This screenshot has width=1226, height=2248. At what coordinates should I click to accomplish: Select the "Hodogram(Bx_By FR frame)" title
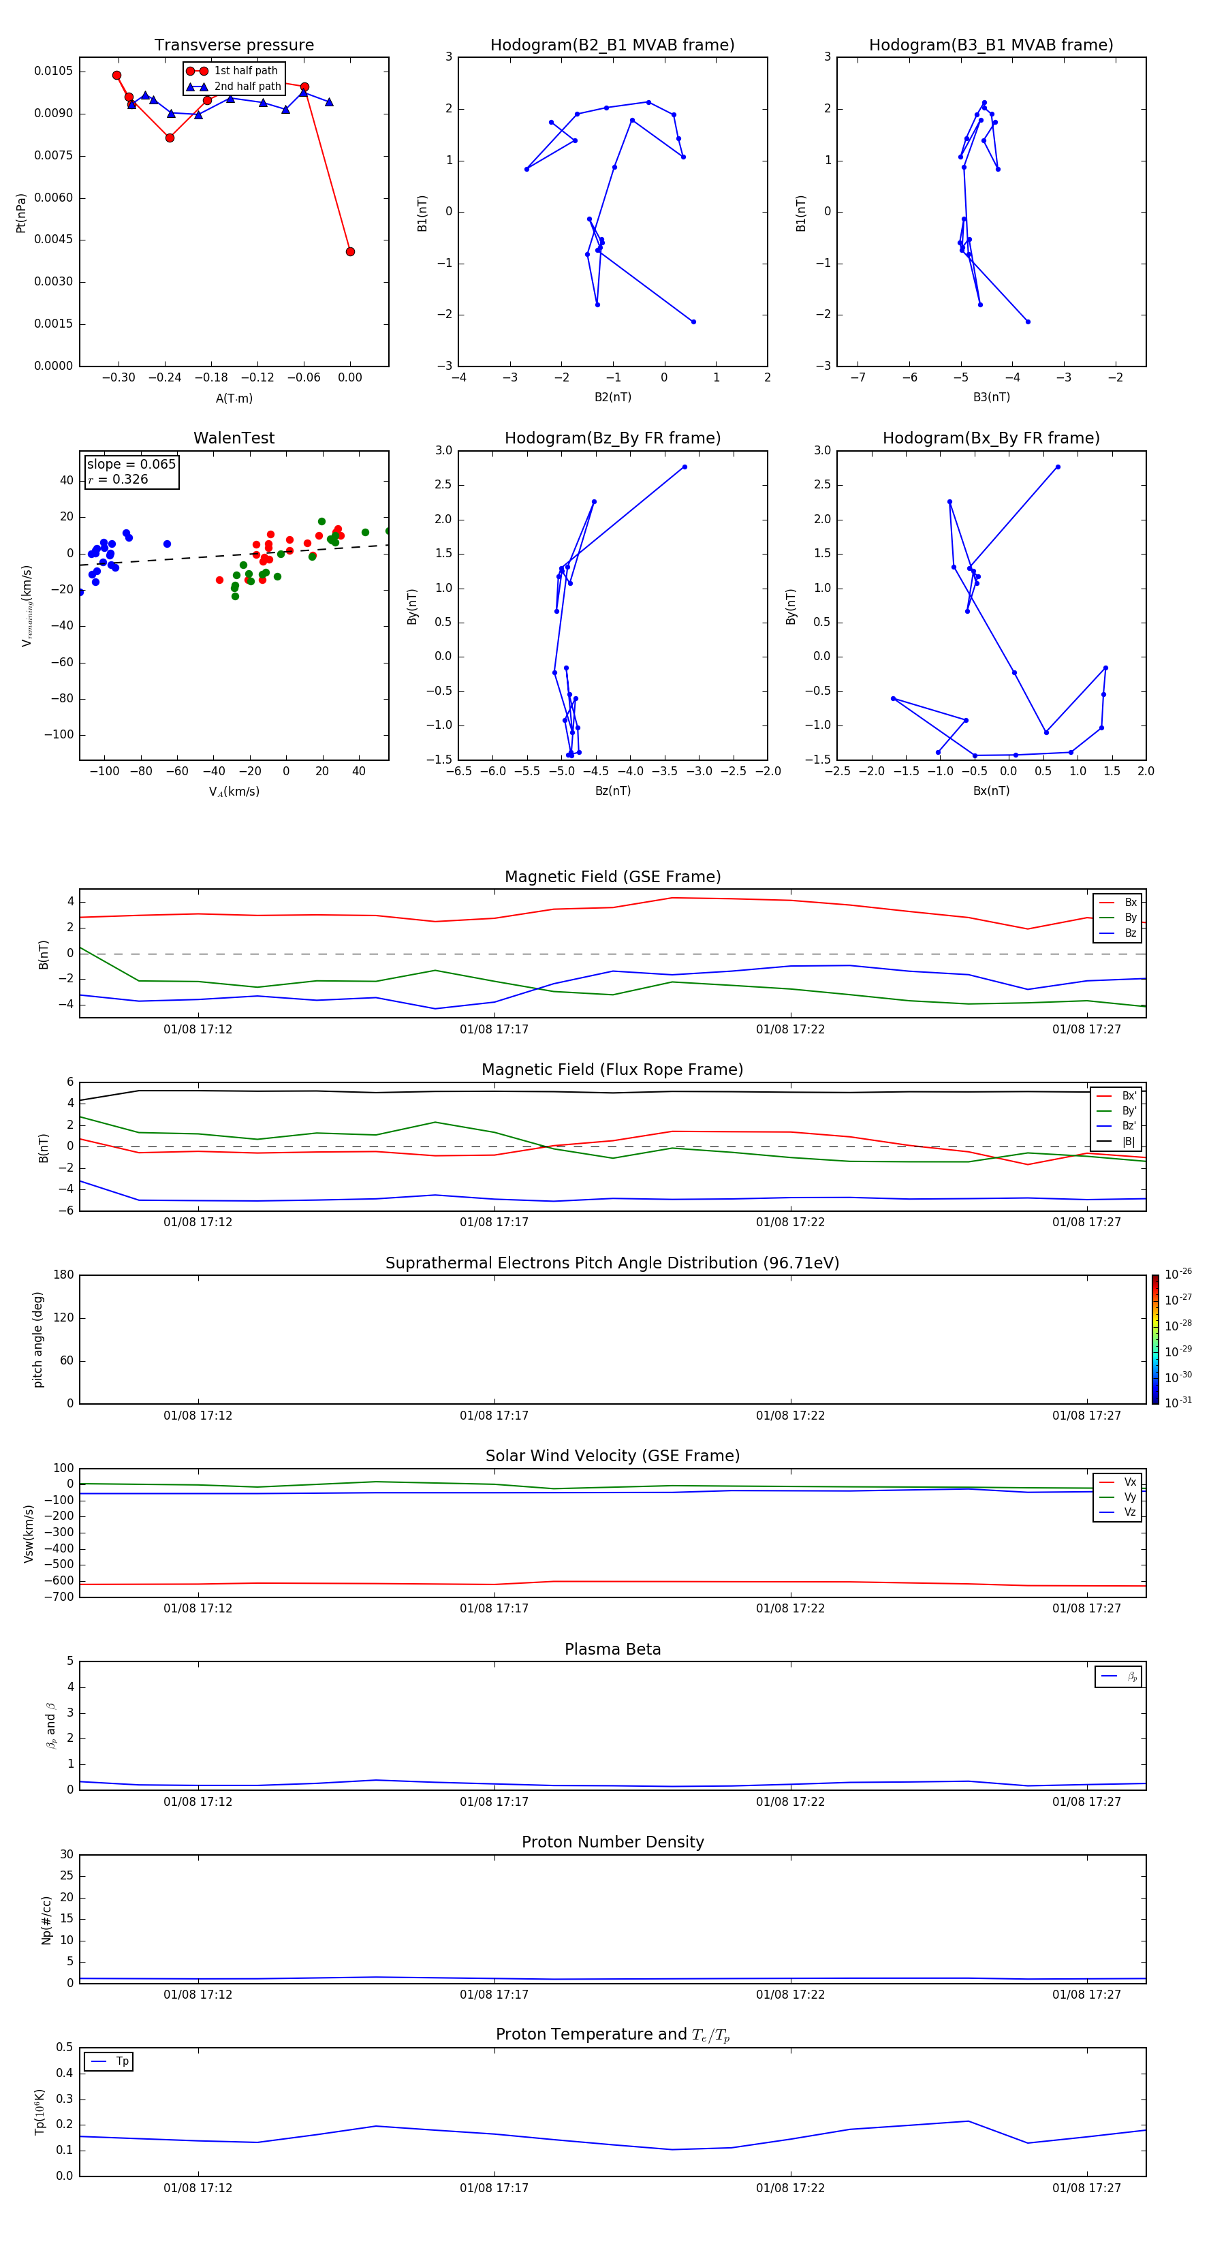point(991,438)
